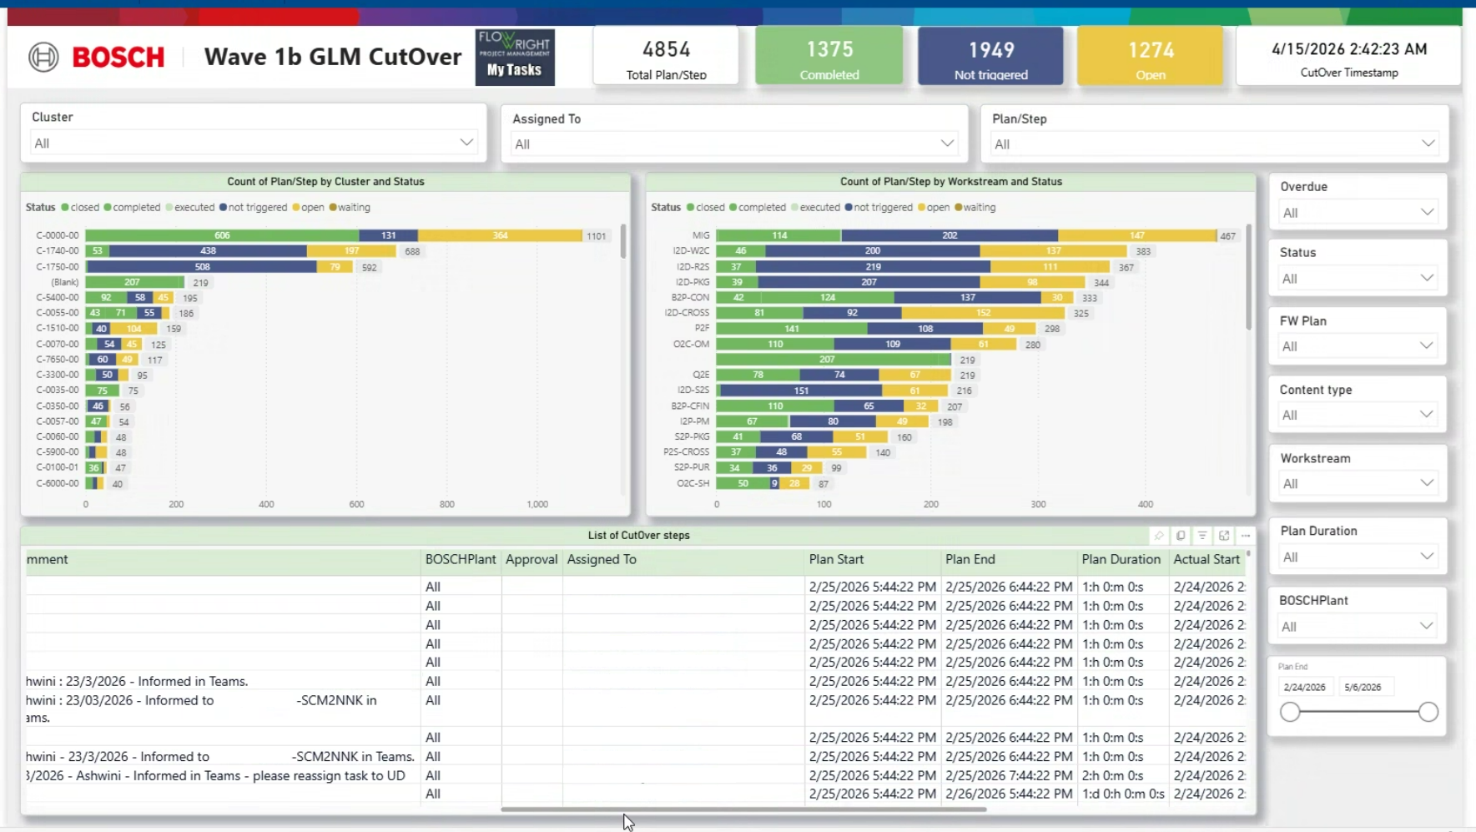Open CutOver steps table in focus mode

(x=1224, y=536)
